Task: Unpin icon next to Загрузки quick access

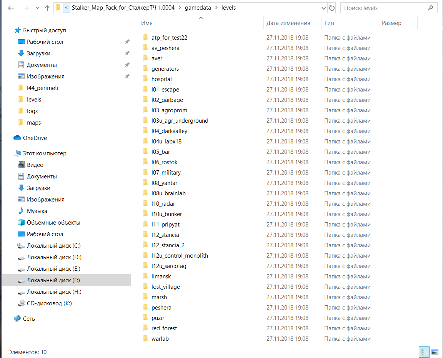Action: 127,53
